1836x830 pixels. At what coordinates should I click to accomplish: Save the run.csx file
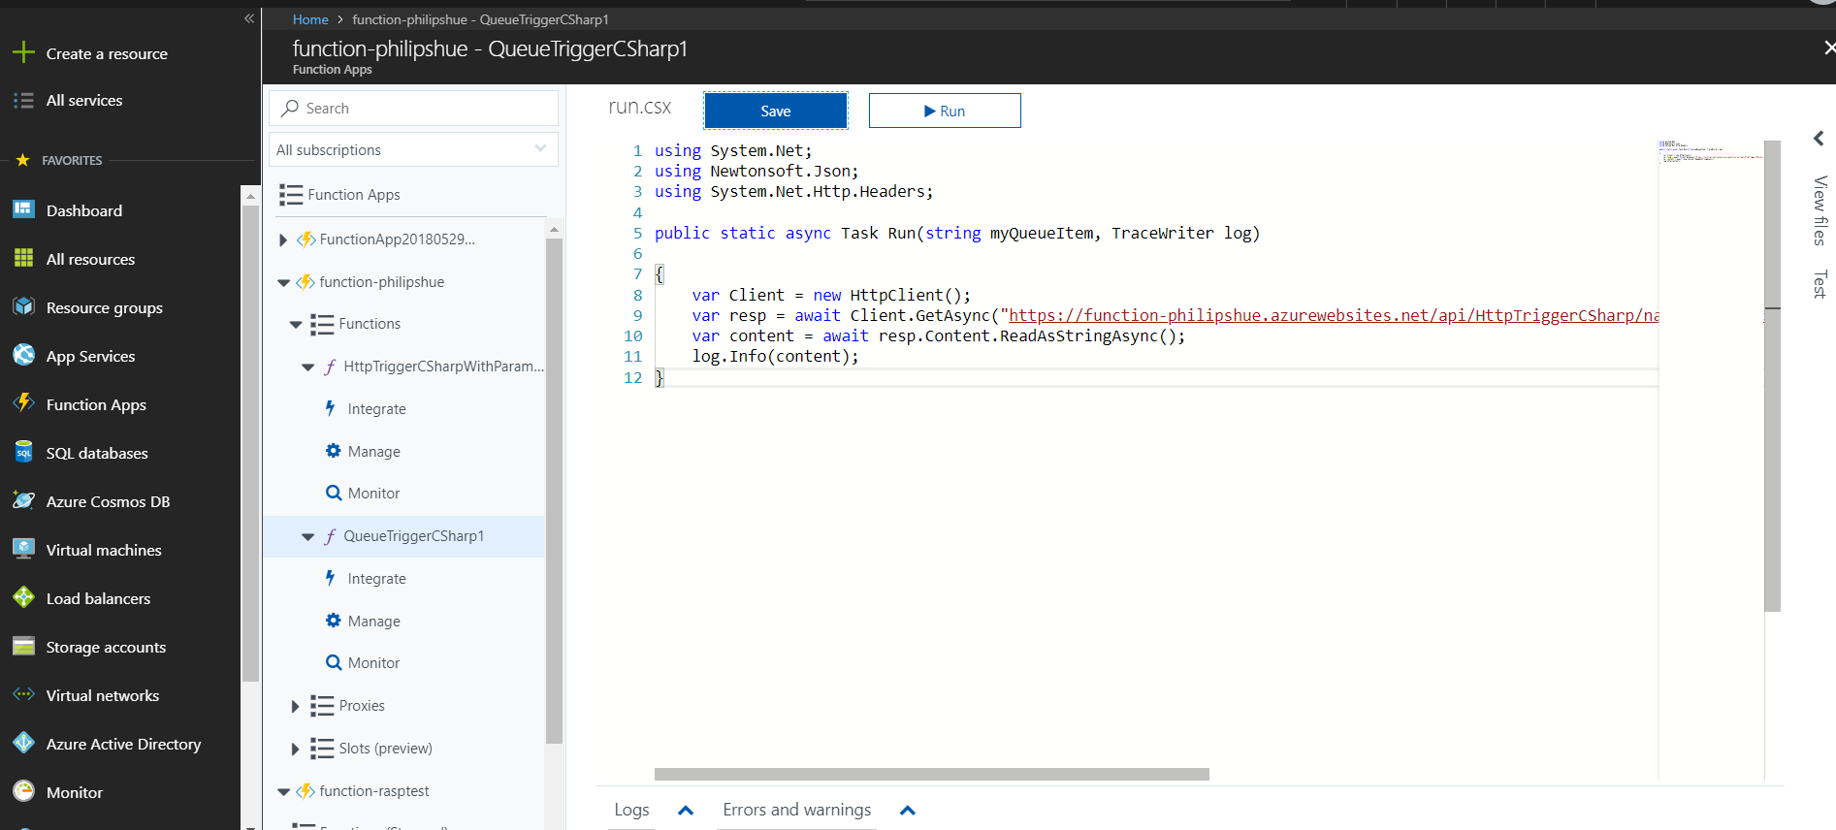(775, 111)
